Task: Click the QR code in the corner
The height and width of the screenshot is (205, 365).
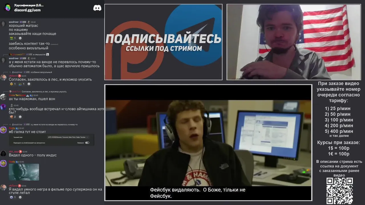Action: (x=340, y=191)
